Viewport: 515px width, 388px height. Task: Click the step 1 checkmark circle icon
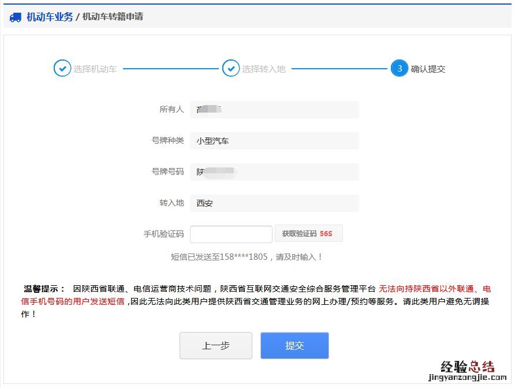tap(62, 68)
